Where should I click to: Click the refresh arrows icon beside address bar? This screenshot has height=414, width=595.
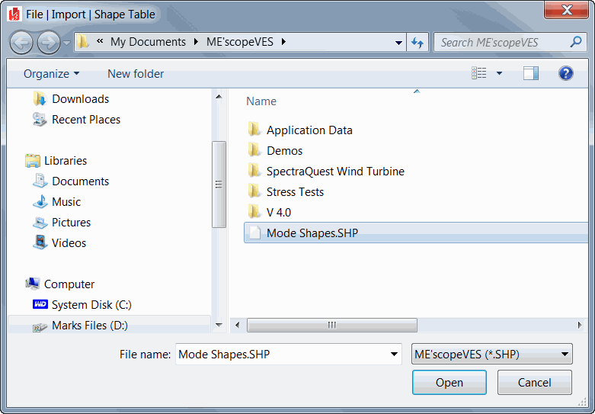coord(417,42)
